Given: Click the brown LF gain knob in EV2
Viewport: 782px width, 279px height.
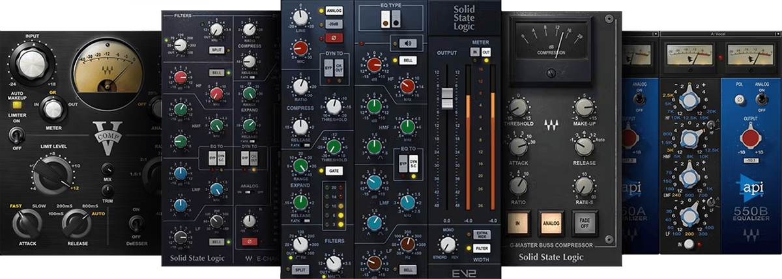Looking at the screenshot, I should click(x=374, y=263).
